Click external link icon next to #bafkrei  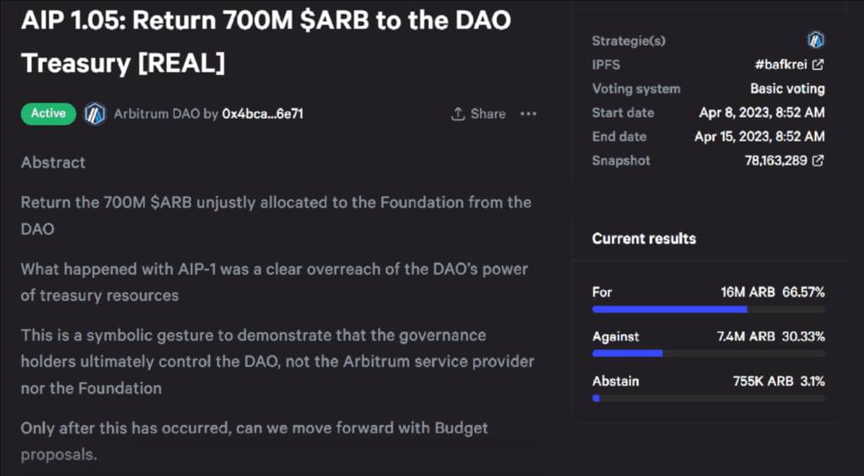(818, 65)
